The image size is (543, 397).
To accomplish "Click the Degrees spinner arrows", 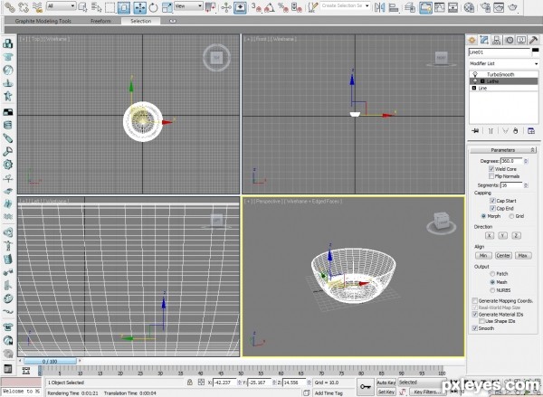I will click(526, 161).
